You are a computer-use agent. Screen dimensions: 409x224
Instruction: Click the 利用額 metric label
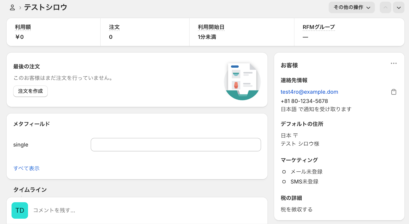(23, 27)
